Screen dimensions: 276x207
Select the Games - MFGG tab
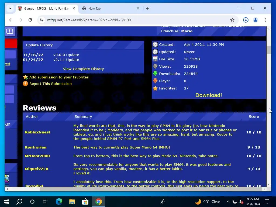click(x=46, y=8)
